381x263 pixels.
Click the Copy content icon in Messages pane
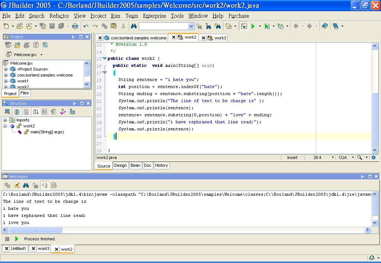coord(7,185)
